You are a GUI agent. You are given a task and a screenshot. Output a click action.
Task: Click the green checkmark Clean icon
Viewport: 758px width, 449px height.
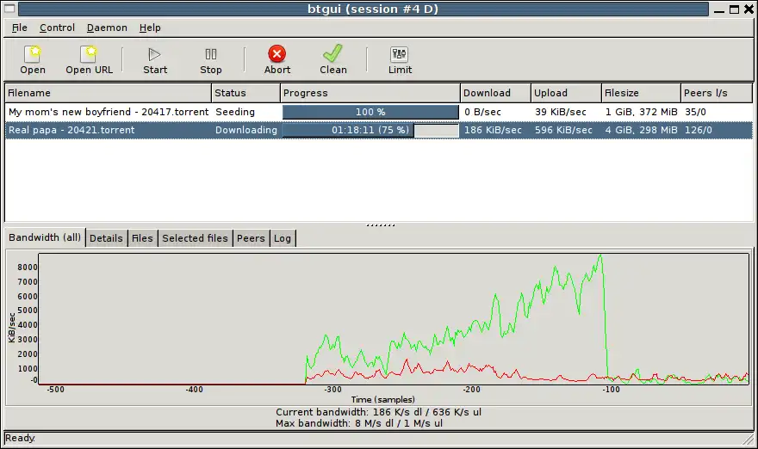click(333, 53)
